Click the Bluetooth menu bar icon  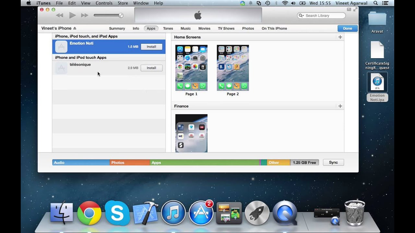pyautogui.click(x=276, y=3)
